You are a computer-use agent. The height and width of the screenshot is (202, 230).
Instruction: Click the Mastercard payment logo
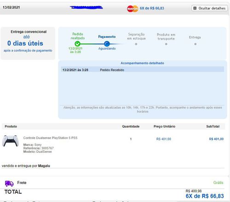(132, 9)
